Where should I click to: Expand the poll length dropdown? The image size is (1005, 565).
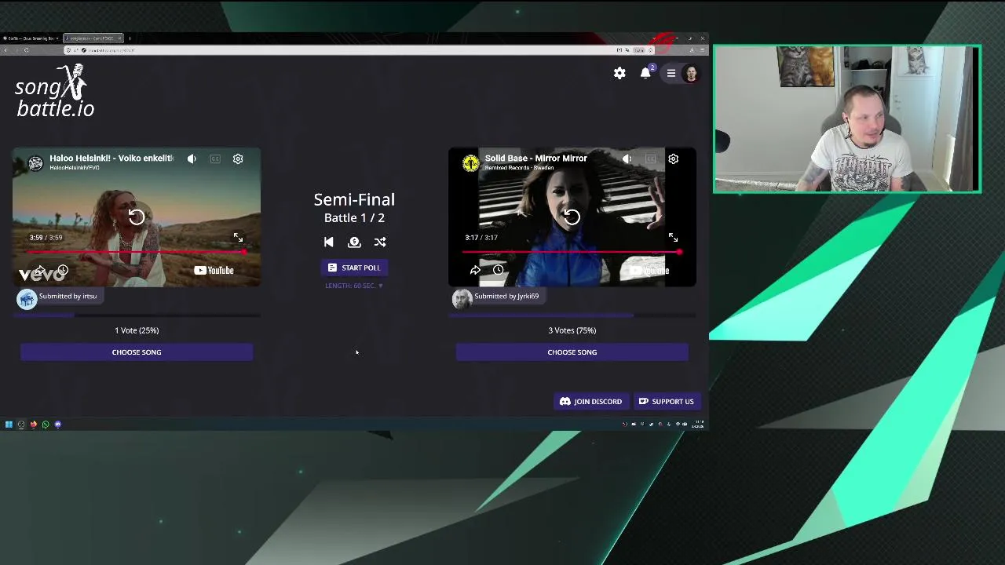[x=354, y=286]
